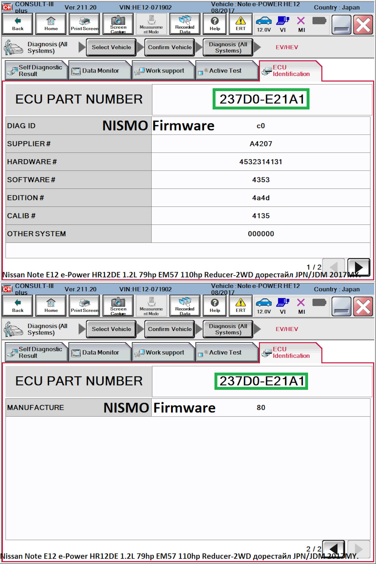Screen dimensions: 376x564
Task: Select the Active Test tab in lower screen
Action: click(227, 352)
